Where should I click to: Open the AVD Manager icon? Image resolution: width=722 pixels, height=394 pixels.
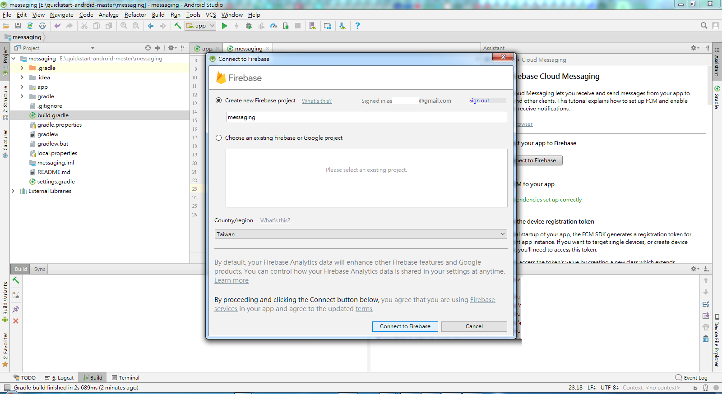pyautogui.click(x=312, y=26)
